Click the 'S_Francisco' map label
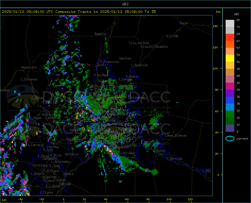This screenshot has height=203, width=251. click(110, 62)
